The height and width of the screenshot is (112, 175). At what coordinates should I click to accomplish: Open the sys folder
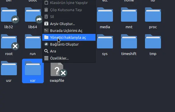[105, 41]
